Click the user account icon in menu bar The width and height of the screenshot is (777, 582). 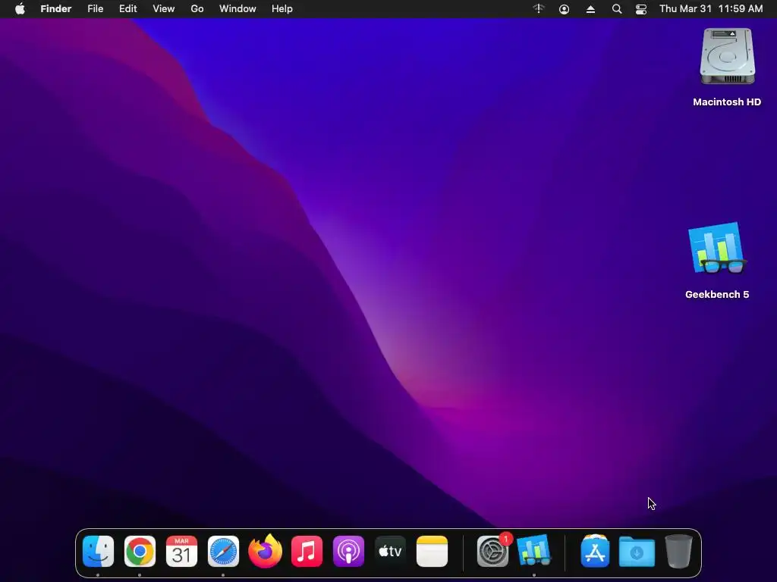(564, 9)
